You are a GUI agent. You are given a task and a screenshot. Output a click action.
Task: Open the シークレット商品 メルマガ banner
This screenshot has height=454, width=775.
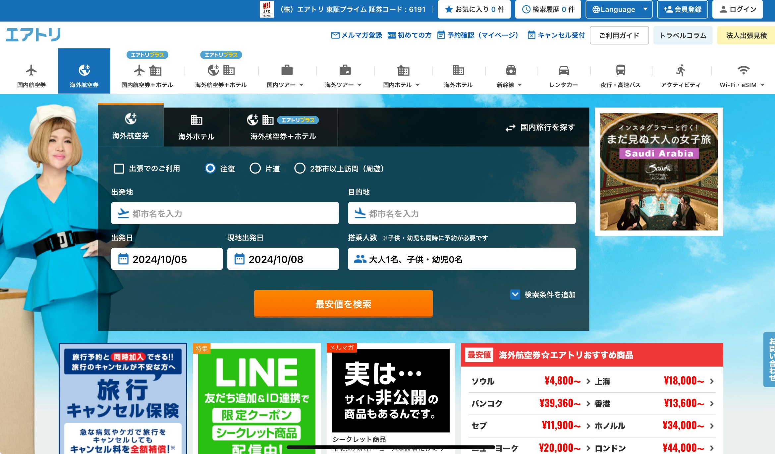[391, 399]
